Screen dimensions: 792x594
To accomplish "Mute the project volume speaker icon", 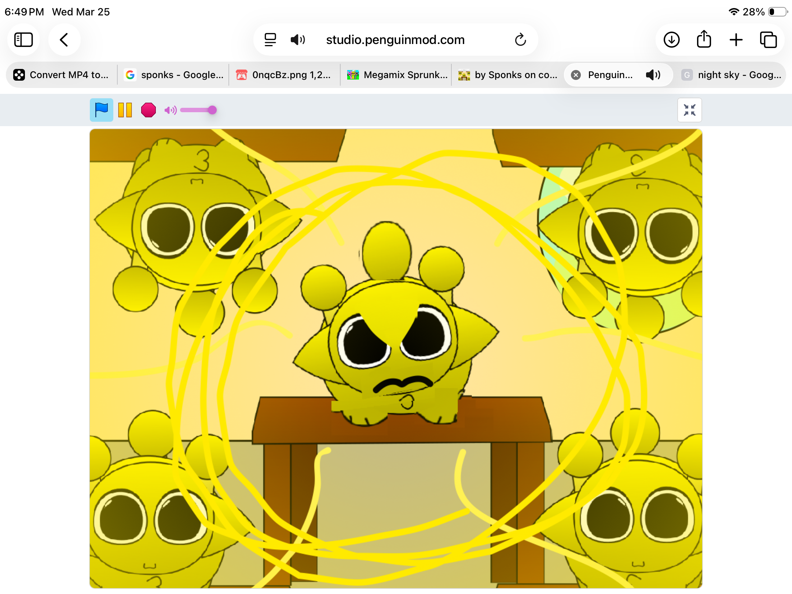I will point(170,110).
